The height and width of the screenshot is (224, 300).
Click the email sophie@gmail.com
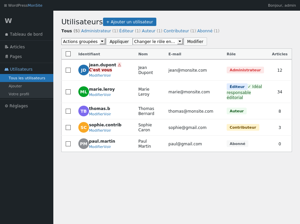(187, 128)
